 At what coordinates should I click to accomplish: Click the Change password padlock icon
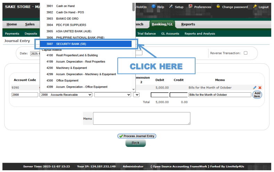[218, 7]
